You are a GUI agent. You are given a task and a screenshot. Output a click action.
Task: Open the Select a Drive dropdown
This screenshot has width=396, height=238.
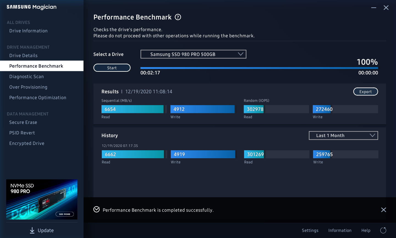pos(193,54)
